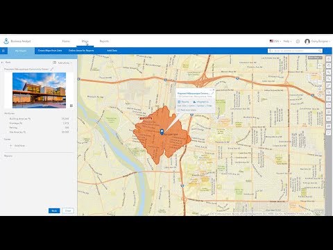Edit the site name with the pencil icon in the side panel
333x250 pixels.
point(52,69)
